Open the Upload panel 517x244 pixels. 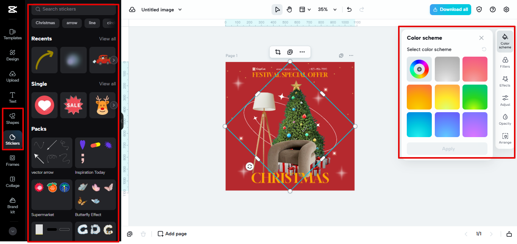[12, 76]
